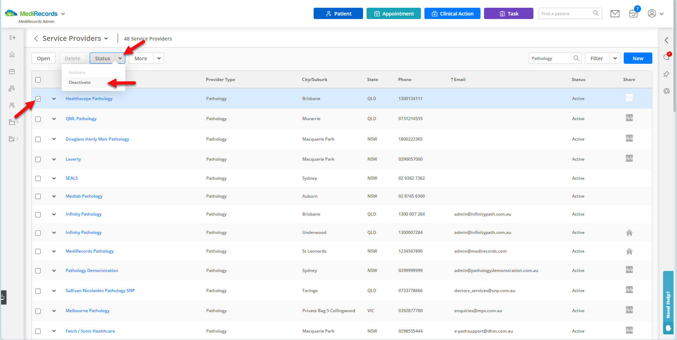
Task: Click the Clinical Action button
Action: pos(452,13)
